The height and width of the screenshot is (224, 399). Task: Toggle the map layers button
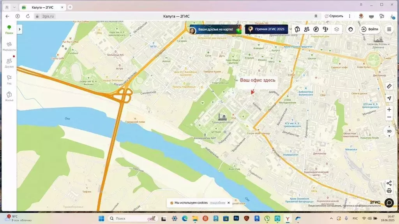coord(337,29)
